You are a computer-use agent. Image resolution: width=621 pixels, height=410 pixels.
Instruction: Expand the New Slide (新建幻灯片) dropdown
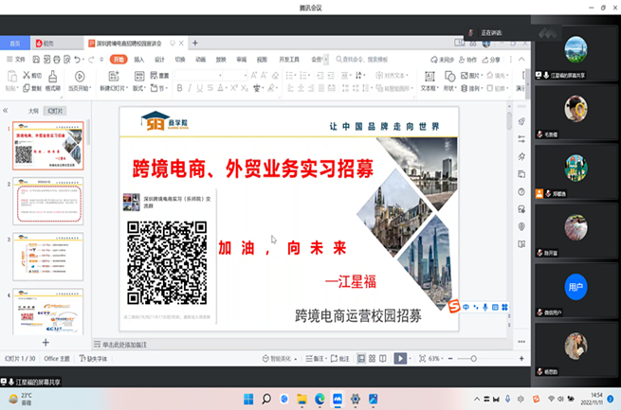[127, 88]
